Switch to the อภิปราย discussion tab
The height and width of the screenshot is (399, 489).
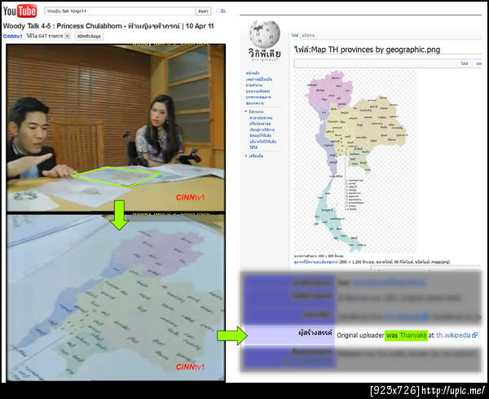point(308,36)
